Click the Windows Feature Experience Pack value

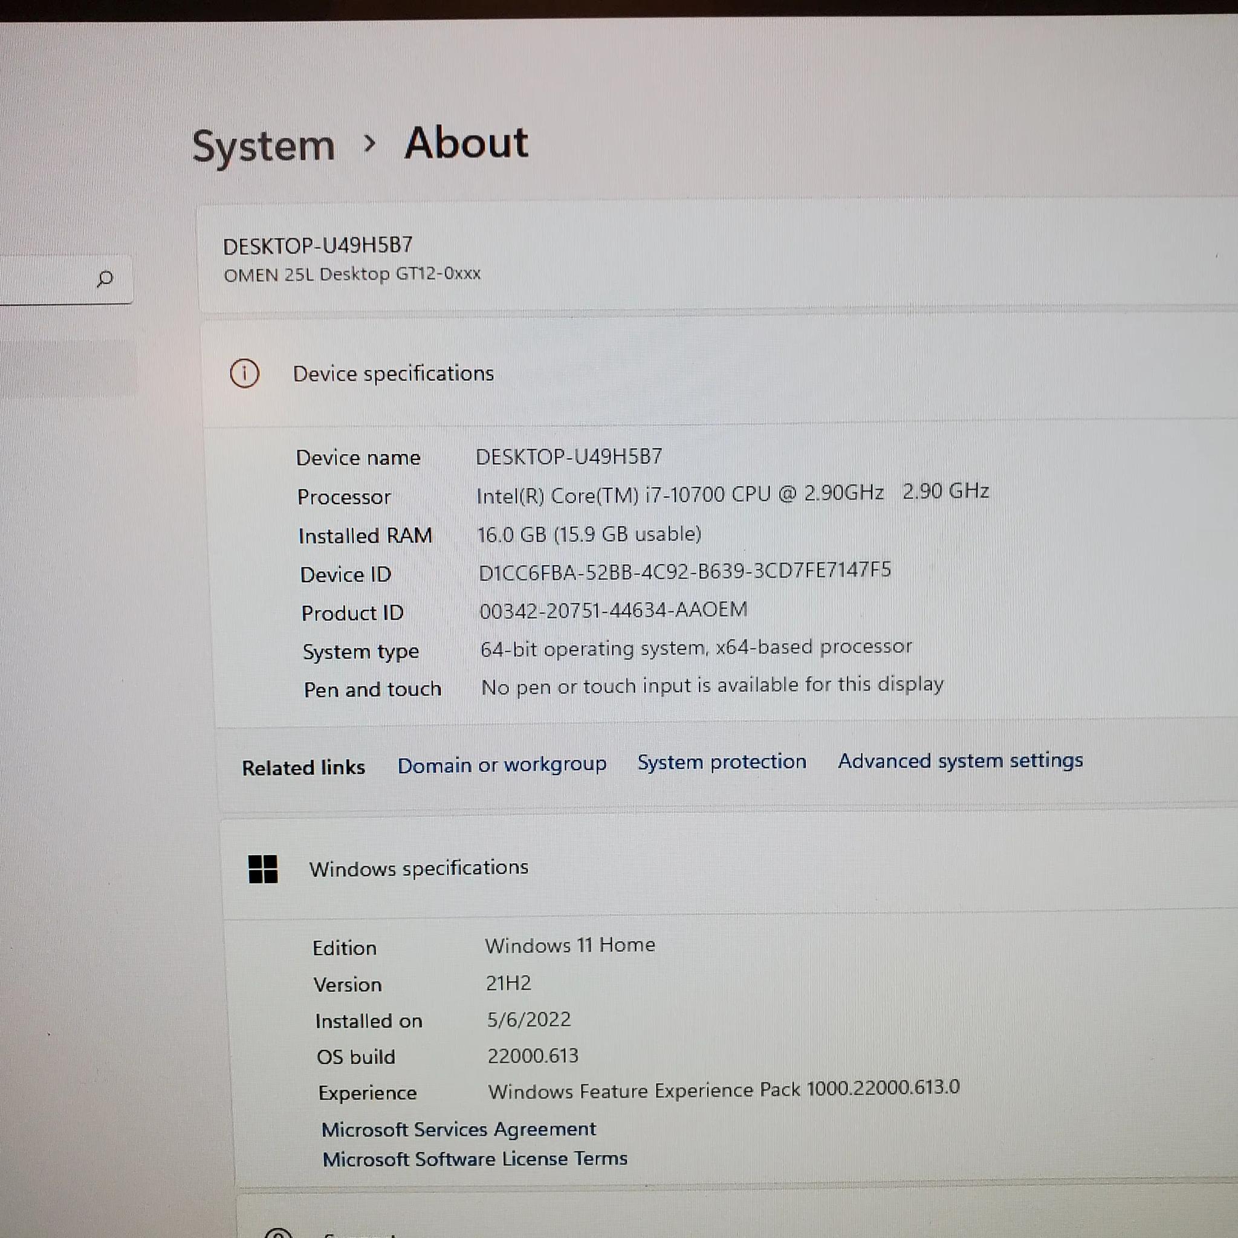[x=724, y=1090]
